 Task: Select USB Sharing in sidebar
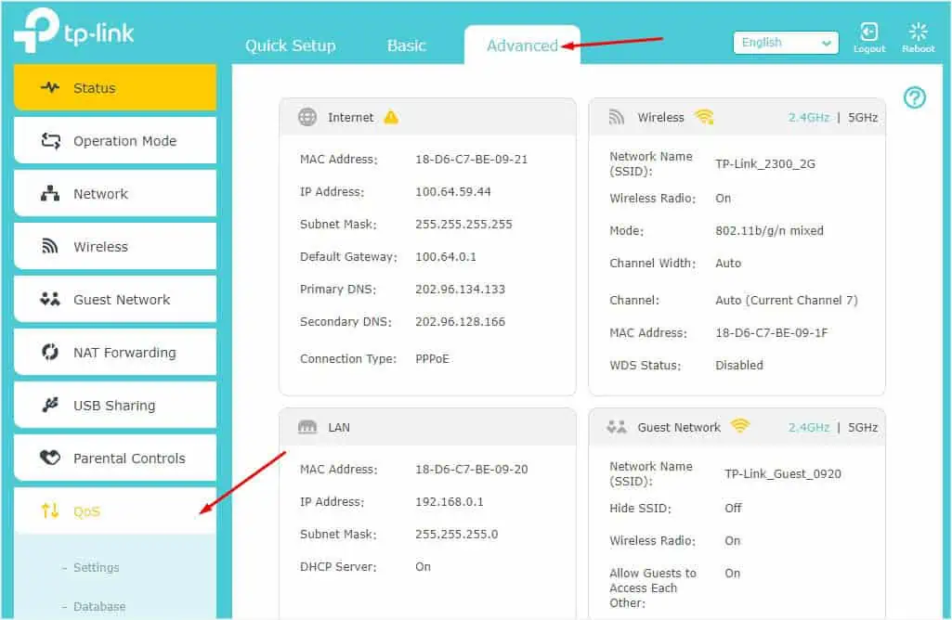point(114,406)
